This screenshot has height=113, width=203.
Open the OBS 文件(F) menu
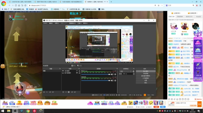tap(45, 23)
